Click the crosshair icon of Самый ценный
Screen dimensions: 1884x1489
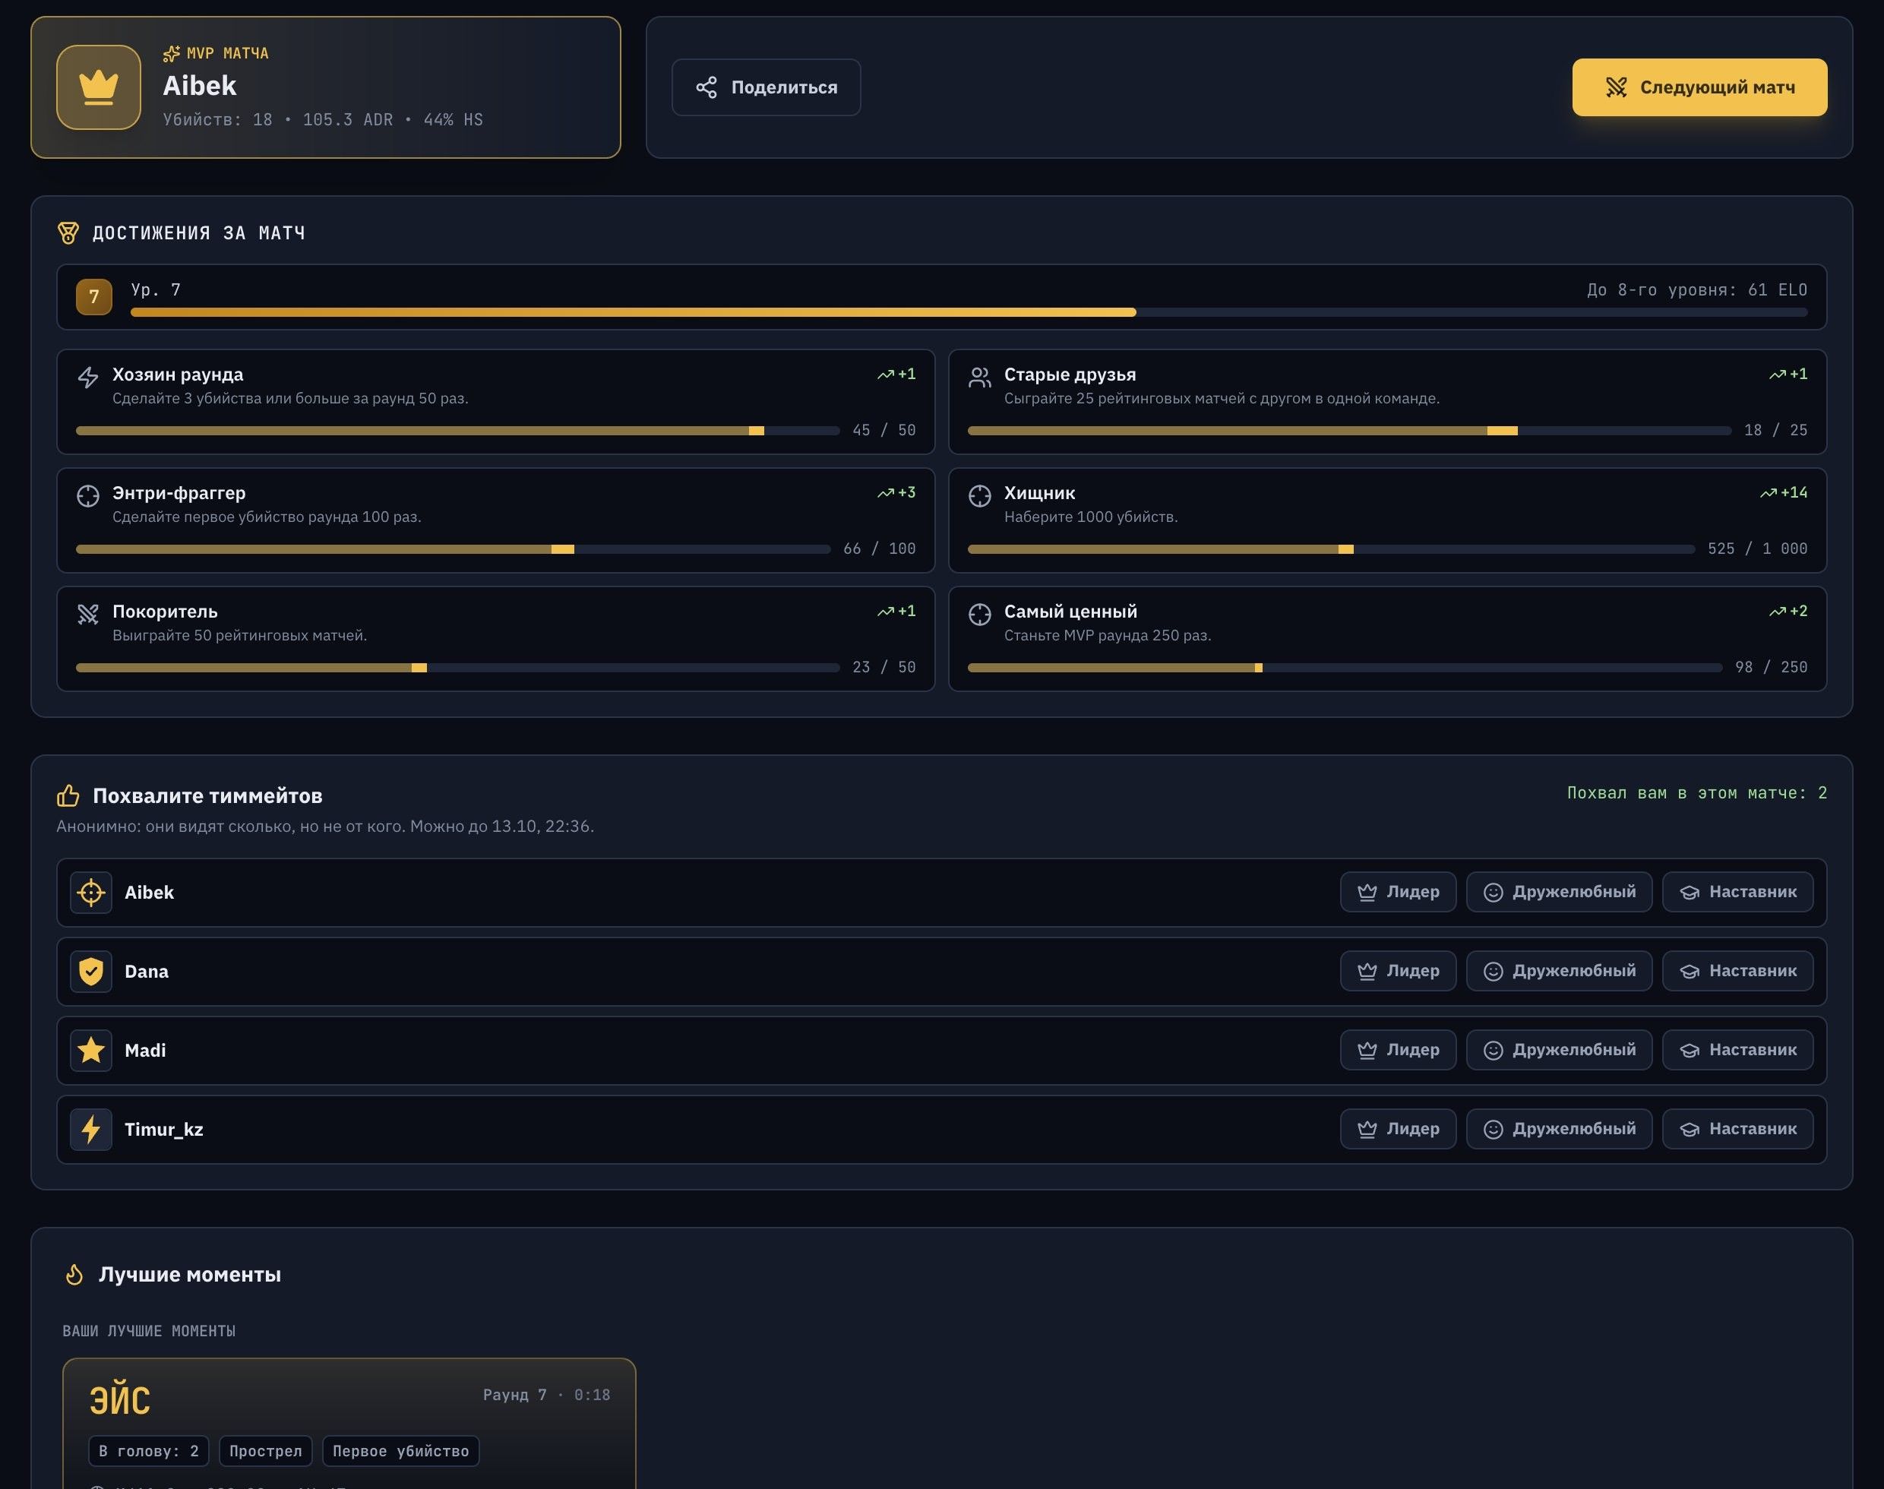click(x=980, y=615)
